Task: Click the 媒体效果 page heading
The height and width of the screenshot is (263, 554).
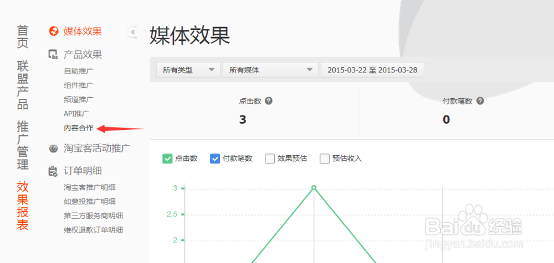Action: (x=190, y=35)
